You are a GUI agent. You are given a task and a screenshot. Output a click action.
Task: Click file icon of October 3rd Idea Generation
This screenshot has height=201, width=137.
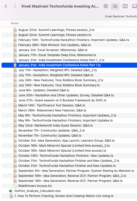pos(15,141)
